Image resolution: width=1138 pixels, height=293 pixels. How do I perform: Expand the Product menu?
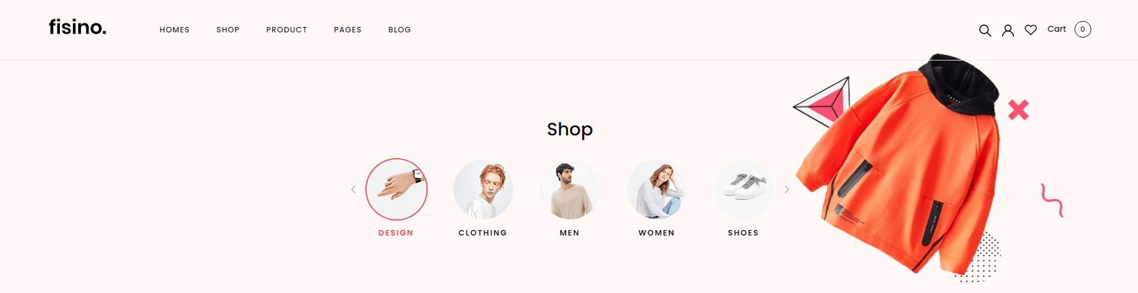[x=287, y=30]
